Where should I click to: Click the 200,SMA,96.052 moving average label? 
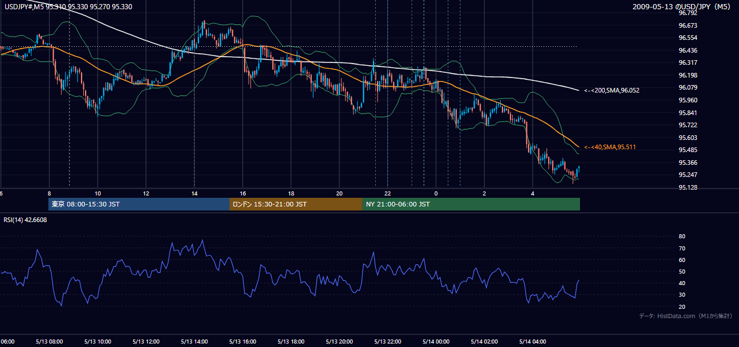[611, 90]
